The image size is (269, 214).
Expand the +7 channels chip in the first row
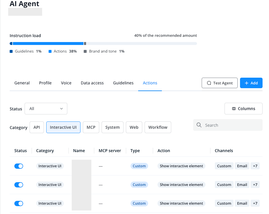(x=255, y=166)
